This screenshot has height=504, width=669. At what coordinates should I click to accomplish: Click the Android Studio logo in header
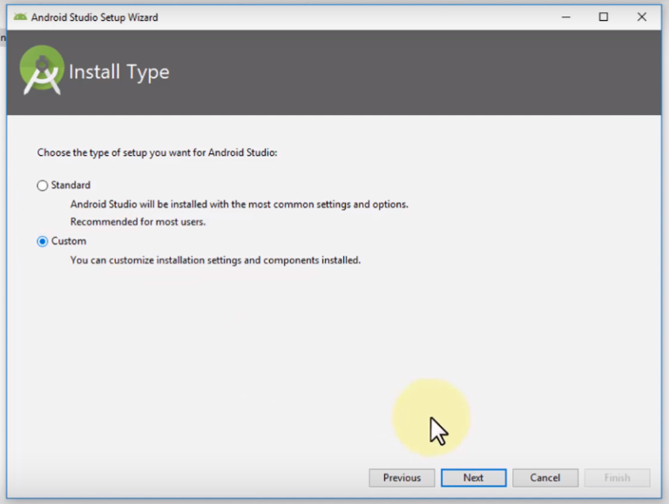[x=42, y=71]
